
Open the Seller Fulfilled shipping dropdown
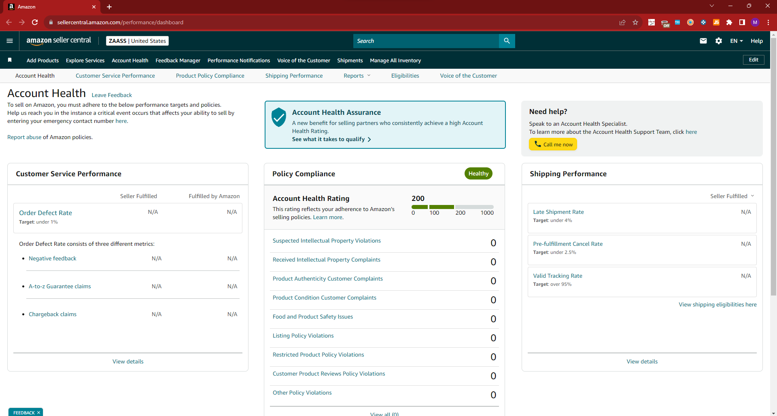coord(732,196)
